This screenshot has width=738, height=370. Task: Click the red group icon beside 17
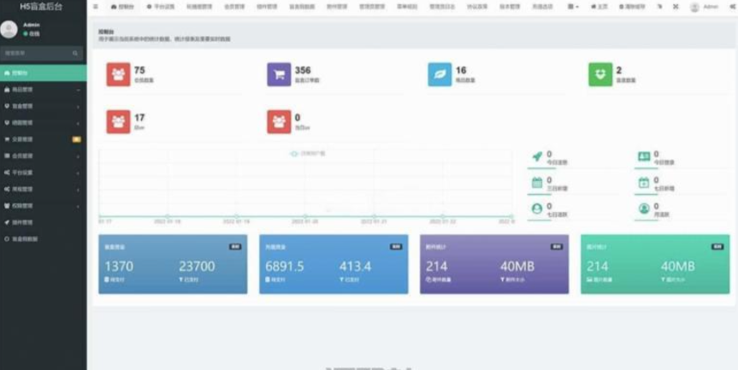click(118, 121)
